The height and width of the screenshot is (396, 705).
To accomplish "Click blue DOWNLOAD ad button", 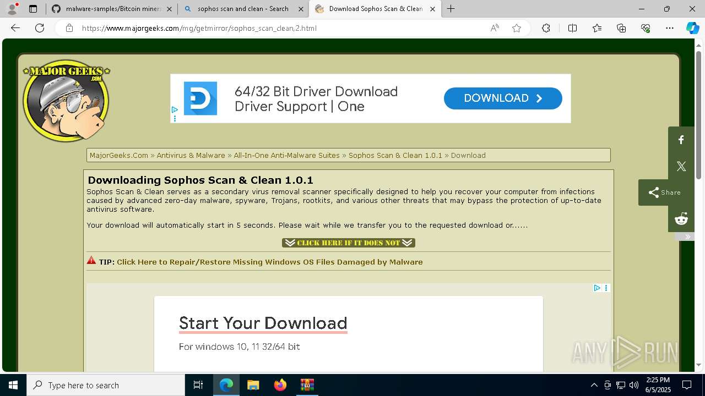I will click(x=503, y=98).
